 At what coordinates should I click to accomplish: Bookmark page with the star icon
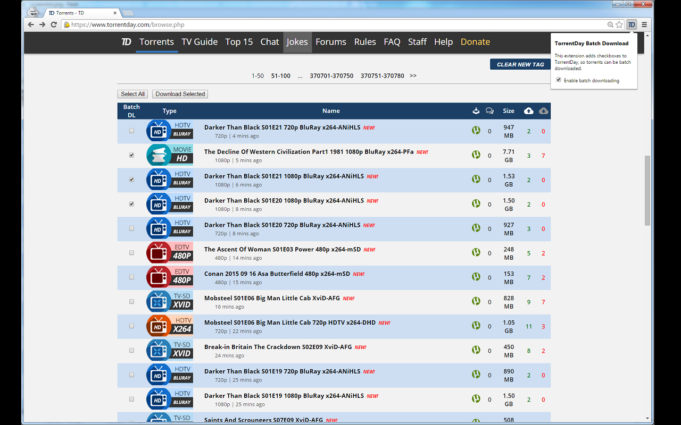click(x=619, y=24)
